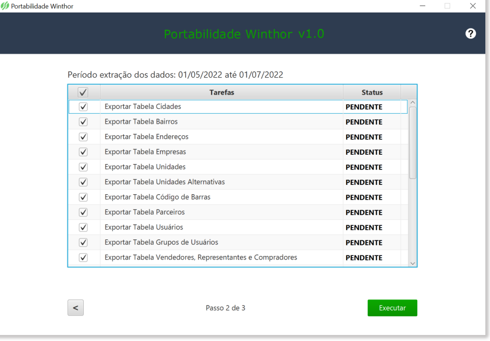Click PENDENTE status of the Parceiros row
Image resolution: width=490 pixels, height=341 pixels.
click(x=364, y=212)
